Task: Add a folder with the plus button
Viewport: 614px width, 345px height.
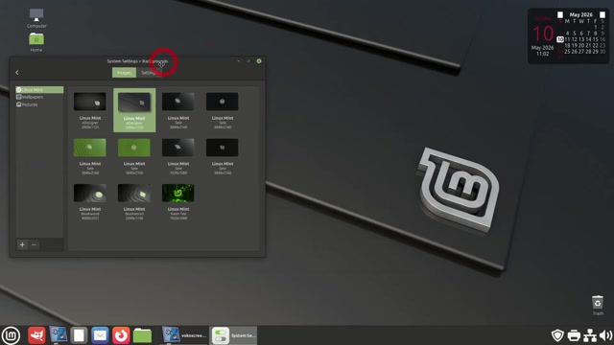Action: pos(22,244)
